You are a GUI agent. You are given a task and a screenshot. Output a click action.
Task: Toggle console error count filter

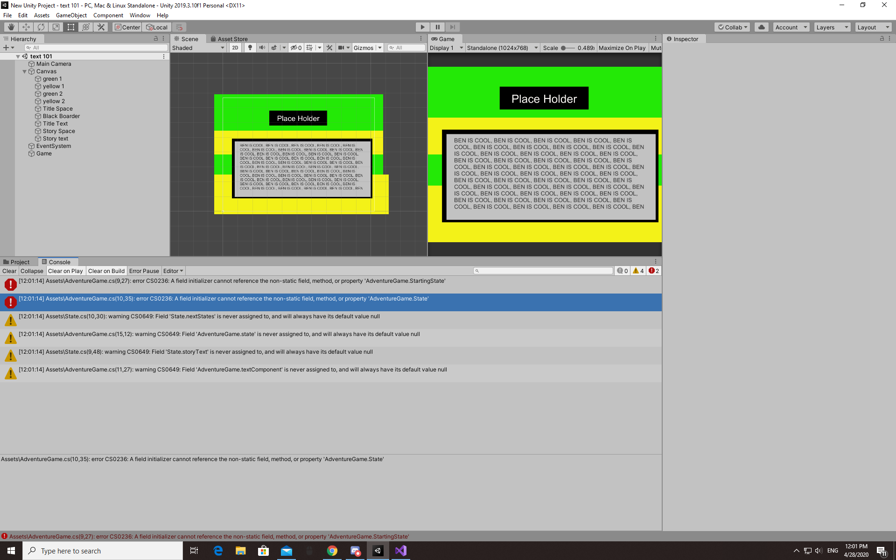click(654, 271)
